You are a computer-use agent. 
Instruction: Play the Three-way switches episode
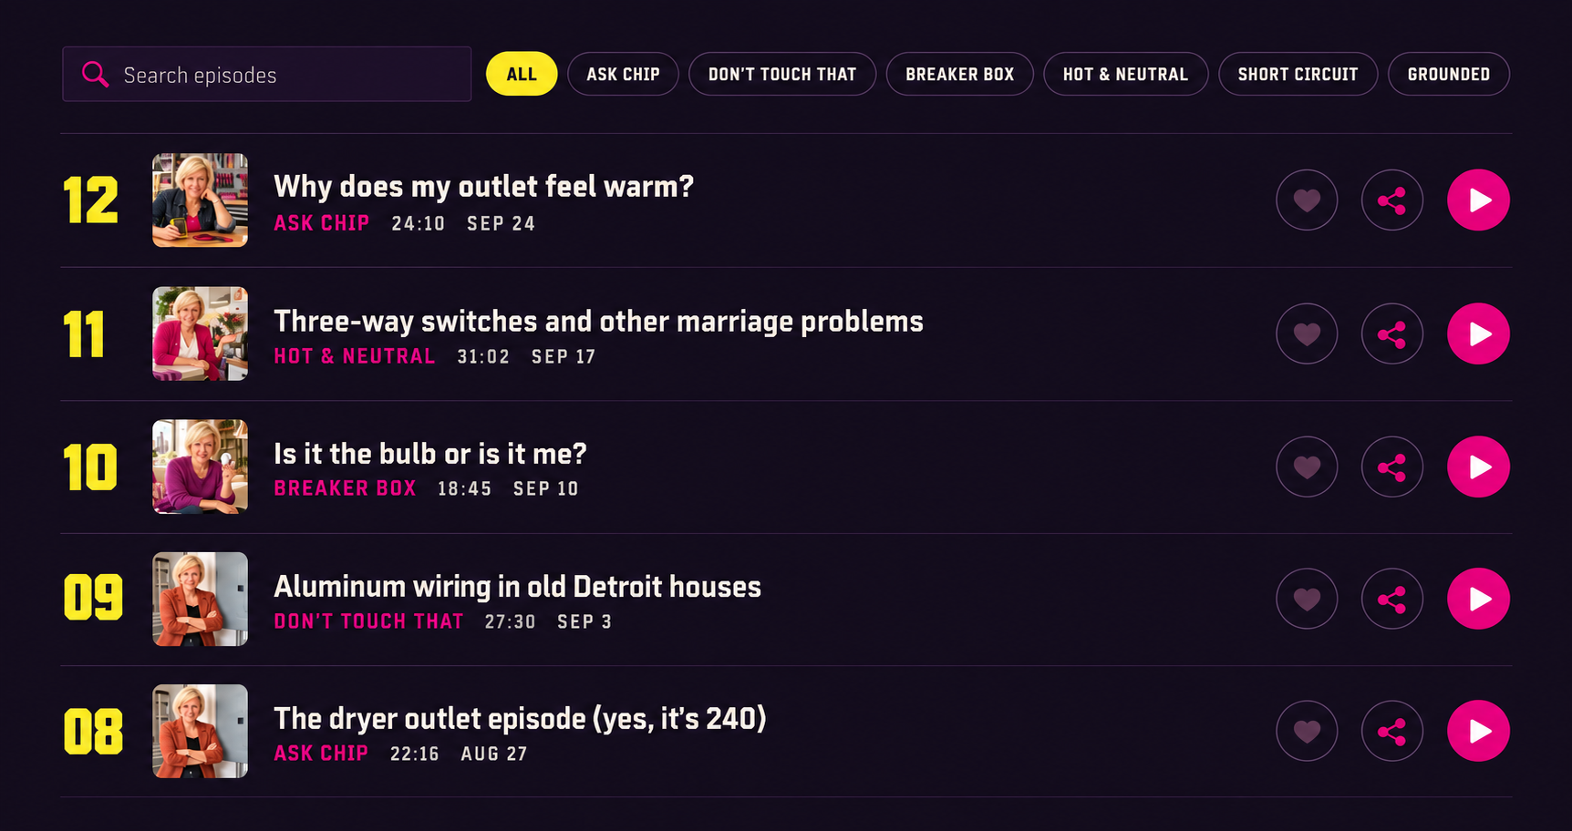pyautogui.click(x=1478, y=333)
